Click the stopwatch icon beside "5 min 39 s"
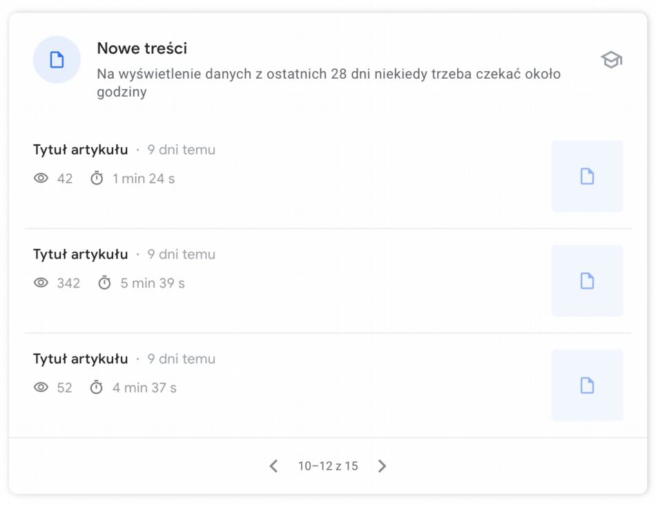This screenshot has width=656, height=505. [104, 283]
